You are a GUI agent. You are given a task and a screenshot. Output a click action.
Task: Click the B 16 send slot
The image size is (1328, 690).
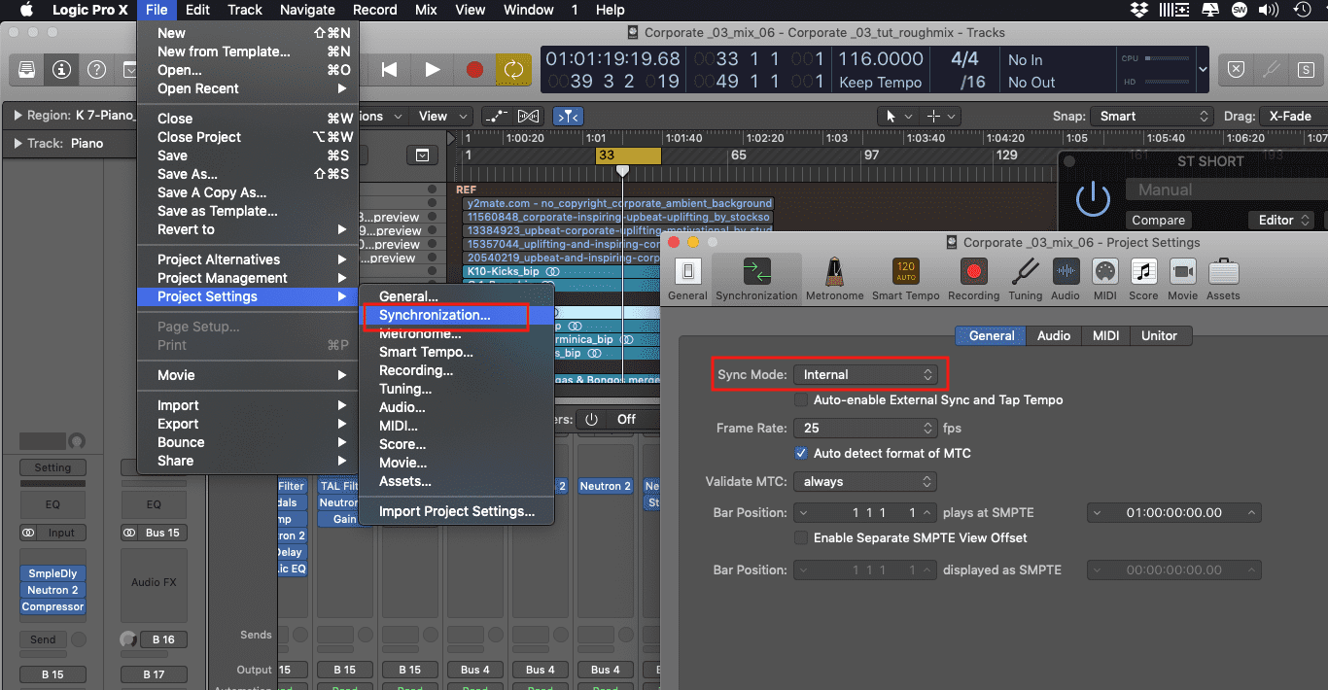[x=162, y=639]
